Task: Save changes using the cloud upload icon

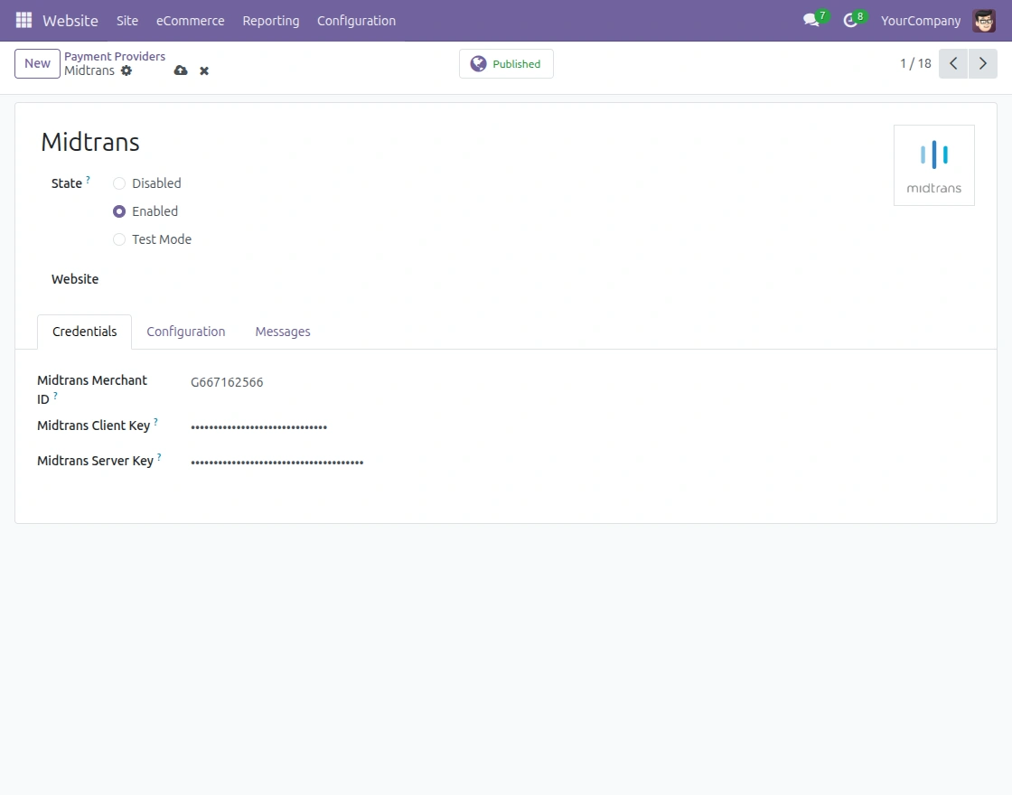Action: 180,70
